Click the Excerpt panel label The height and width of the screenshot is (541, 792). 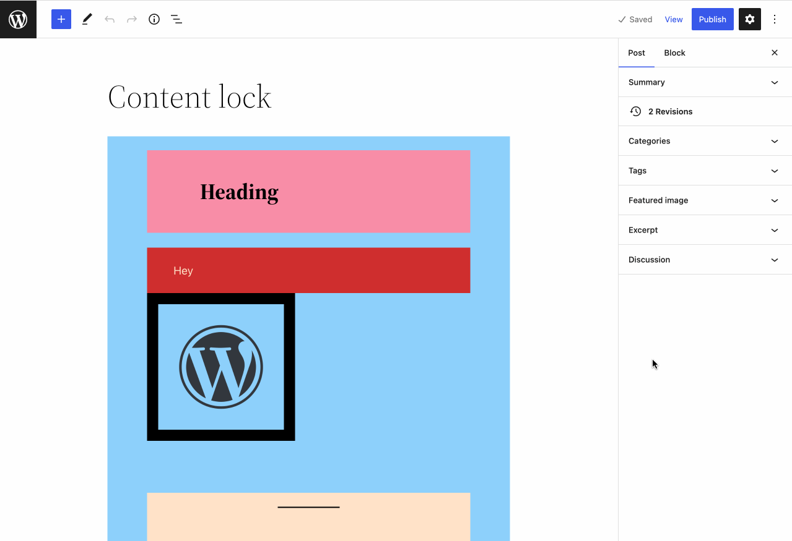coord(643,230)
